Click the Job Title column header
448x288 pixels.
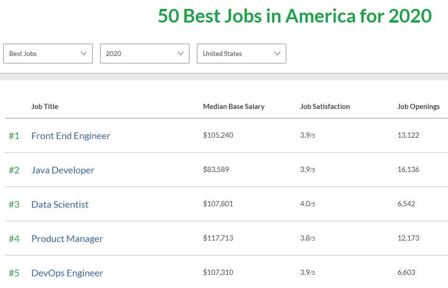point(45,107)
